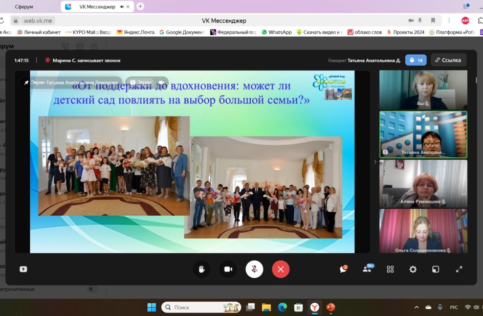This screenshot has width=483, height=316.
Task: Click the Ссылка invite link button
Action: point(448,60)
